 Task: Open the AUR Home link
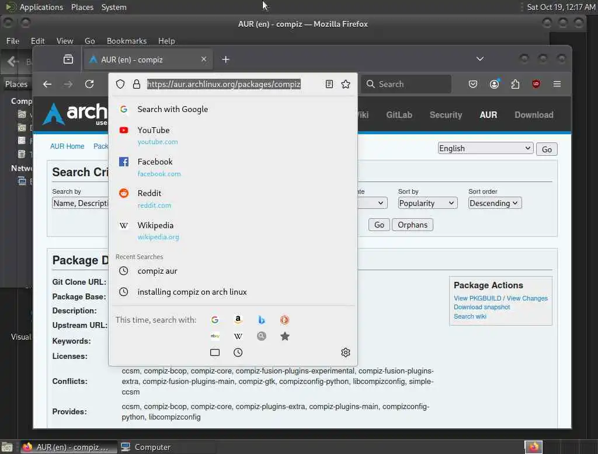(x=67, y=146)
